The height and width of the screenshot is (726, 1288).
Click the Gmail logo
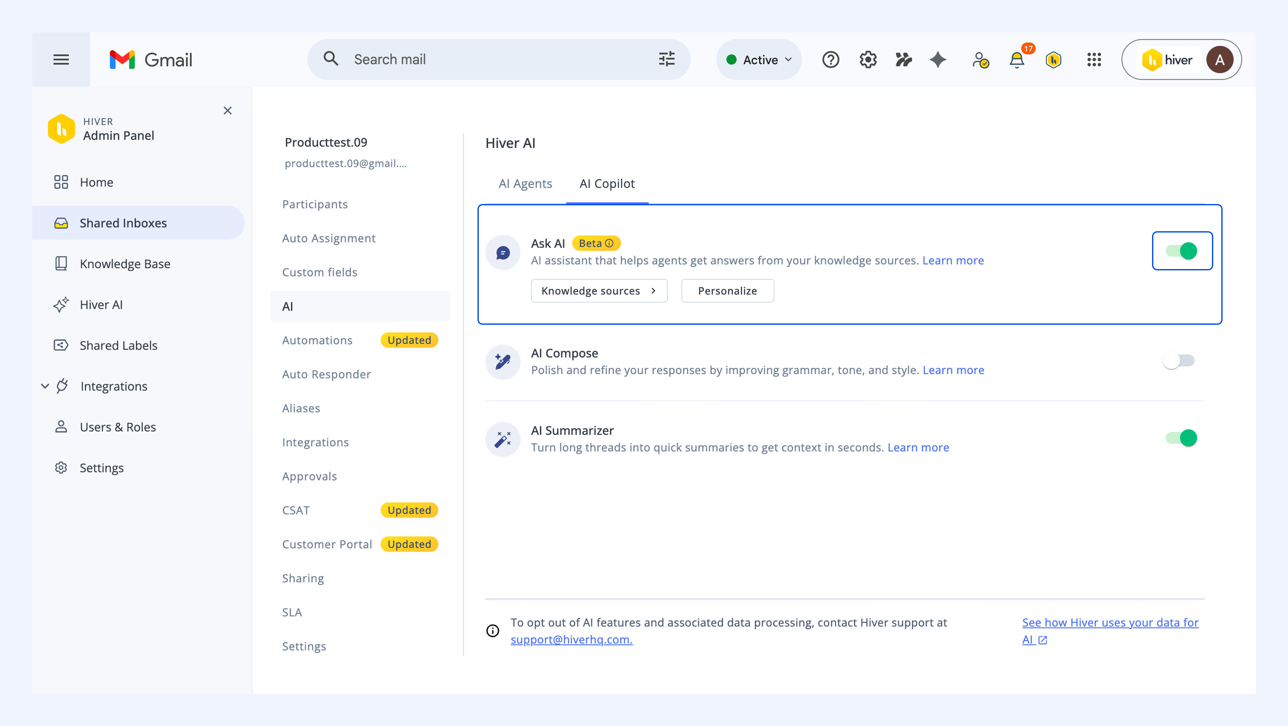pyautogui.click(x=151, y=60)
